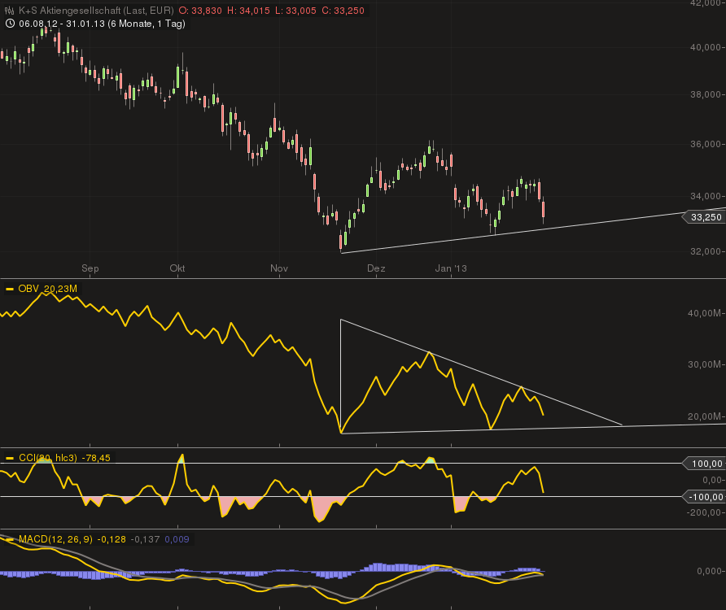Click the Dez label on the time axis
This screenshot has height=610, width=726.
pyautogui.click(x=376, y=268)
